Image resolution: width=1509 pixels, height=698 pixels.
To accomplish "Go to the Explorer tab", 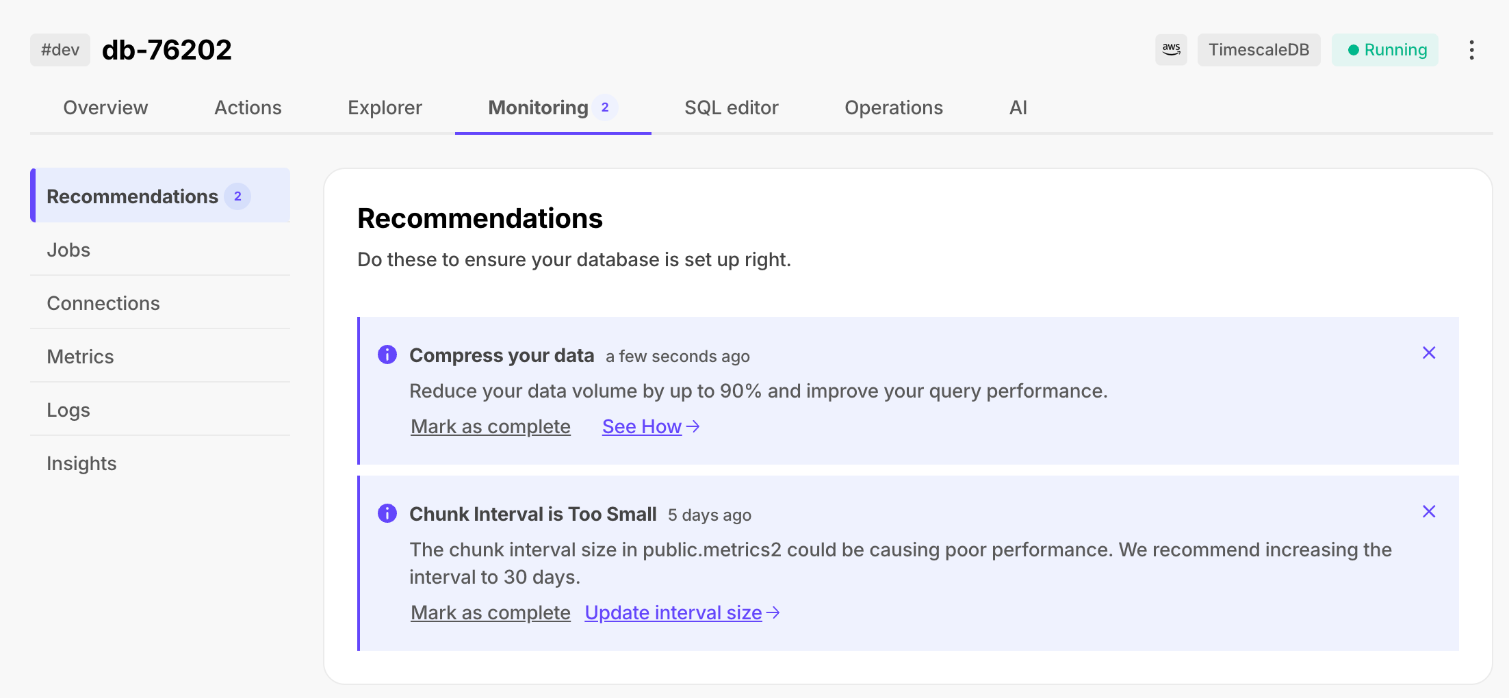I will pos(385,108).
